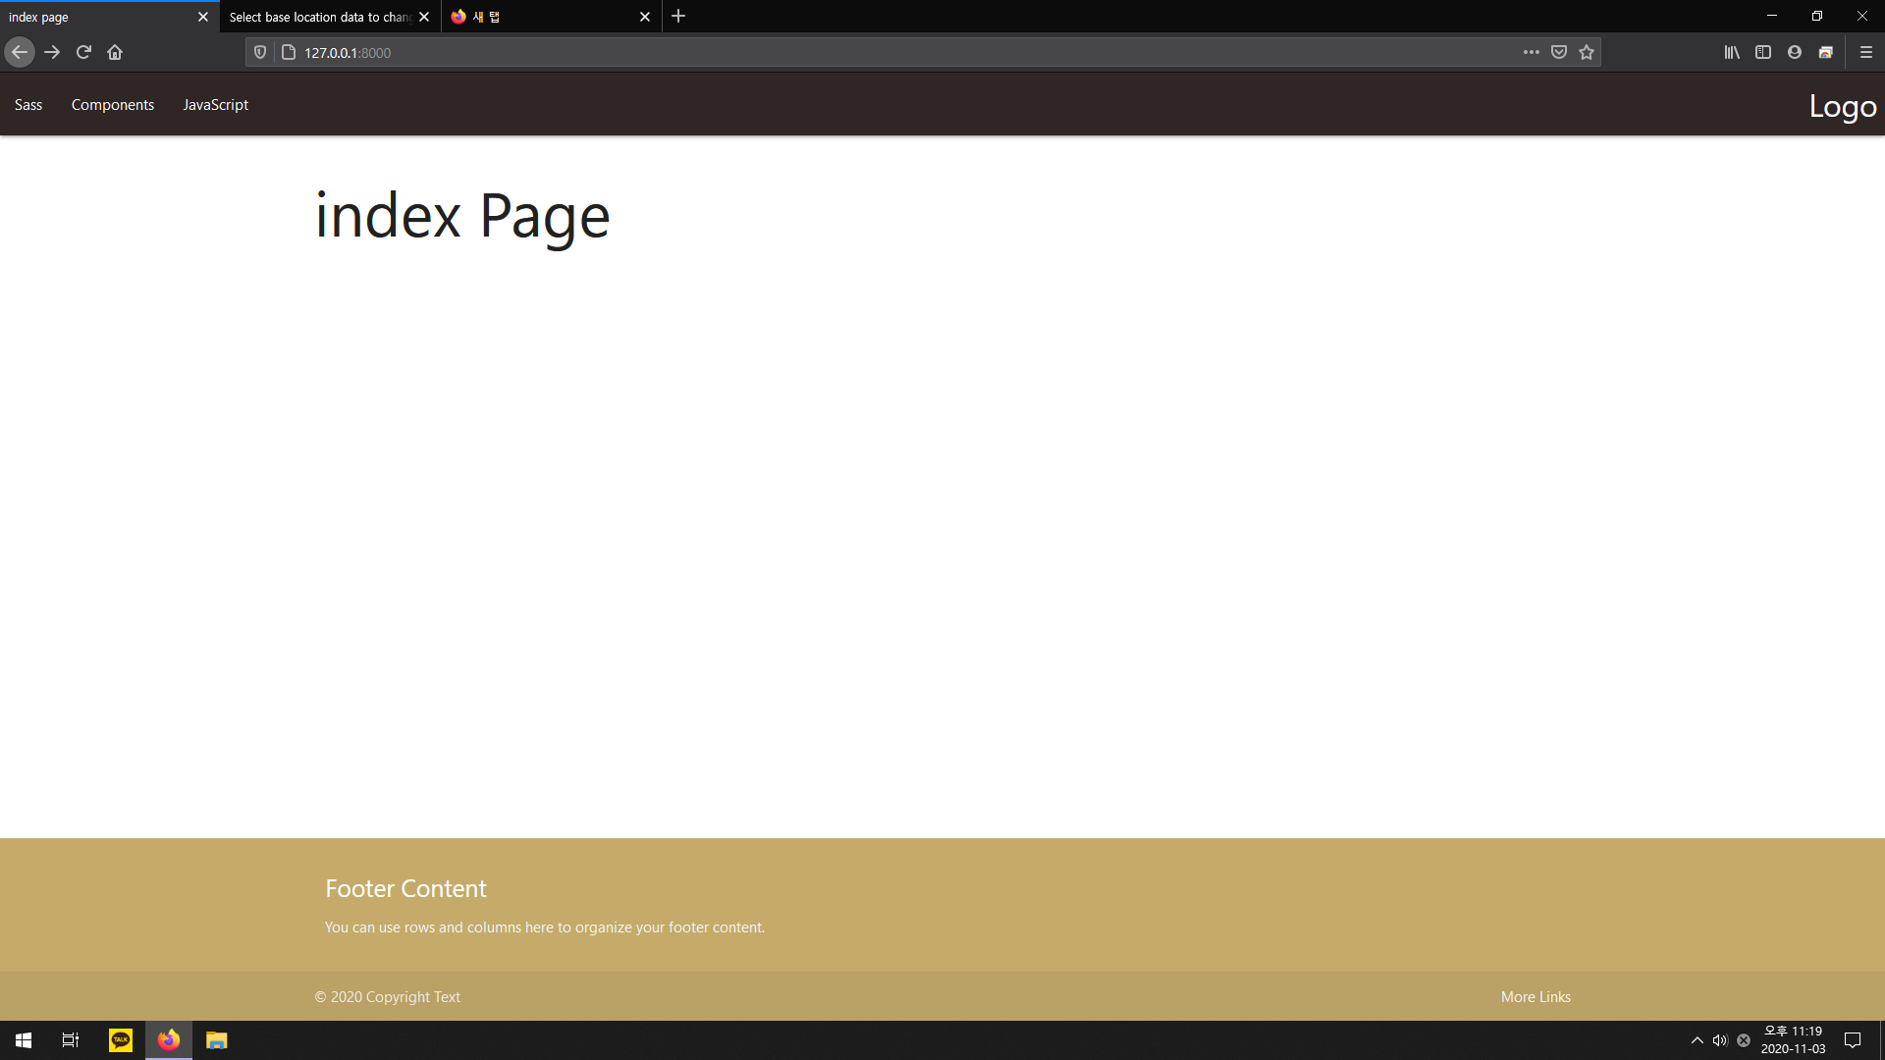The height and width of the screenshot is (1060, 1885).
Task: Open Firefox account icon
Action: [1795, 52]
